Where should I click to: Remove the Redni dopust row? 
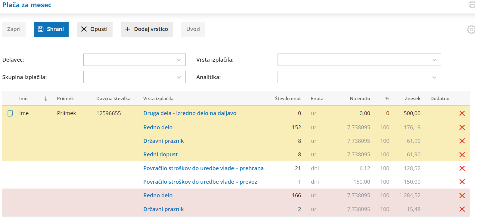[x=462, y=155]
